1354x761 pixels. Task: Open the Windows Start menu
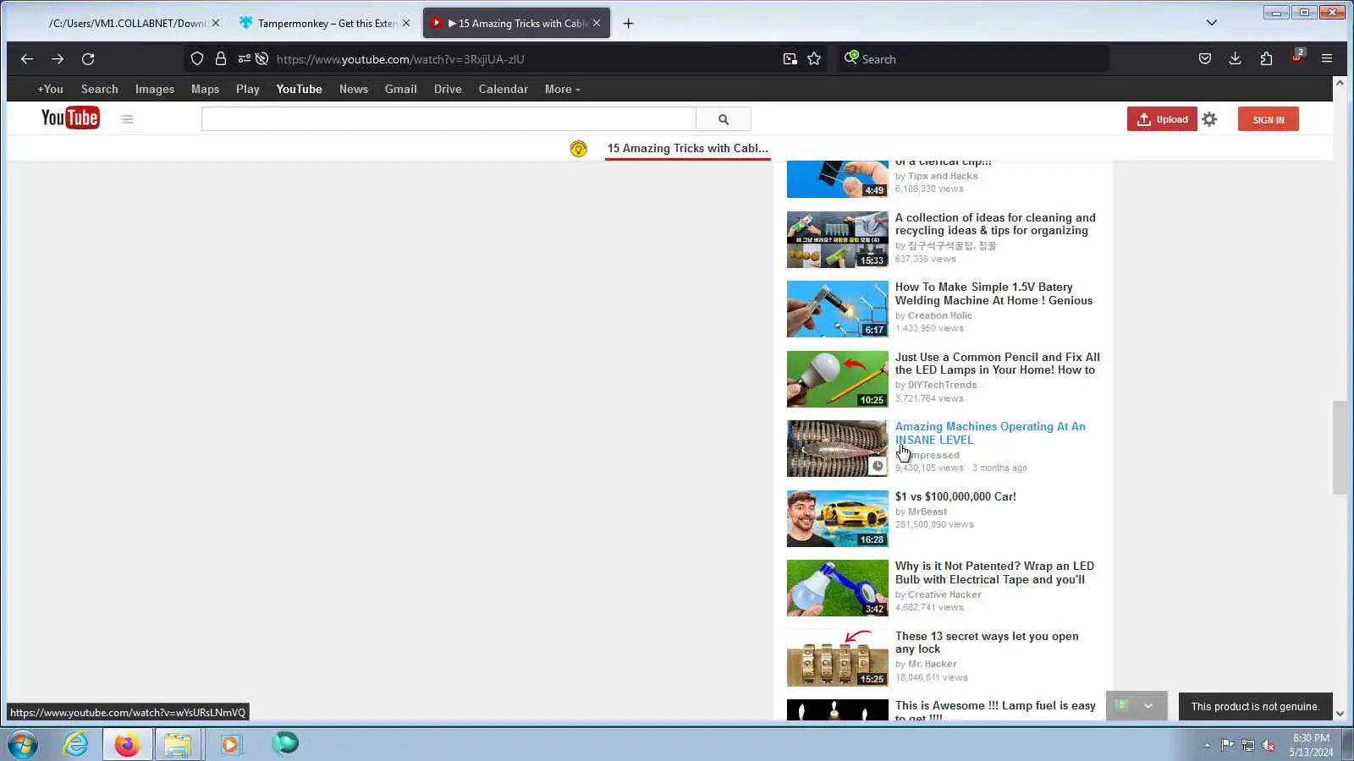pos(23,744)
